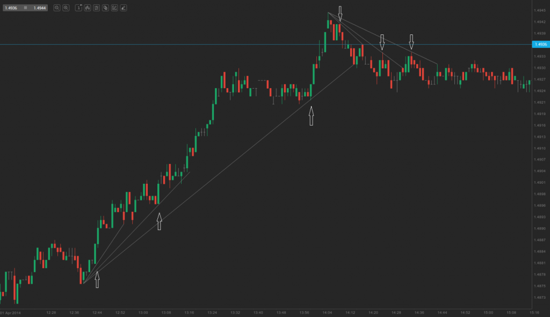Image resolution: width=550 pixels, height=317 pixels.
Task: Click the zoom in magnifier icon
Action: (66, 8)
